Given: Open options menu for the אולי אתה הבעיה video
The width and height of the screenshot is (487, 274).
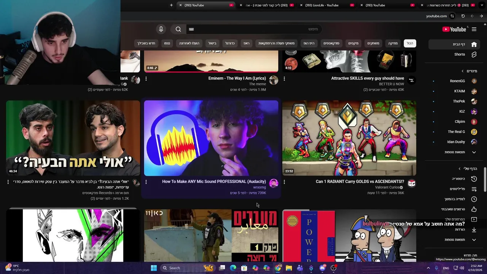Looking at the screenshot, I should [x=8, y=182].
